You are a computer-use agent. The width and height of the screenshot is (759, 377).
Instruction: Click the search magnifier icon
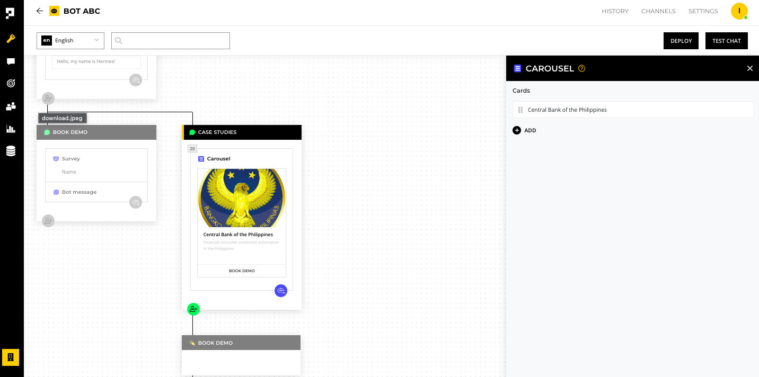coord(119,41)
